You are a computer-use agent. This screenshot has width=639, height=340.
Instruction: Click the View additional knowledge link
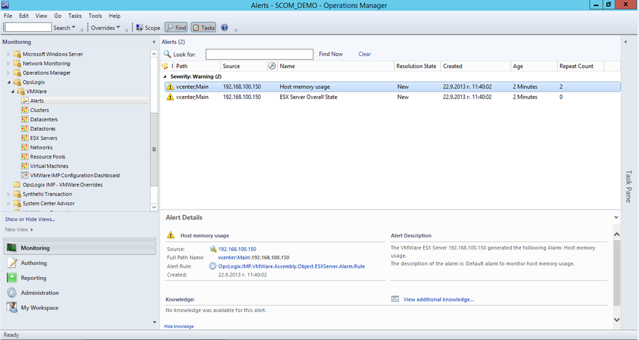click(438, 299)
